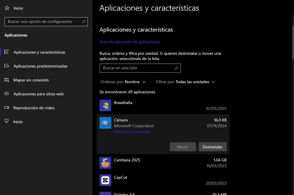This screenshot has height=195, width=294.
Task: Click the Desinstalar button for Cámara
Action: (x=213, y=147)
